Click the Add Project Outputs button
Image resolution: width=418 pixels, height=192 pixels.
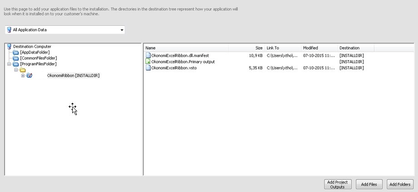(x=338, y=184)
